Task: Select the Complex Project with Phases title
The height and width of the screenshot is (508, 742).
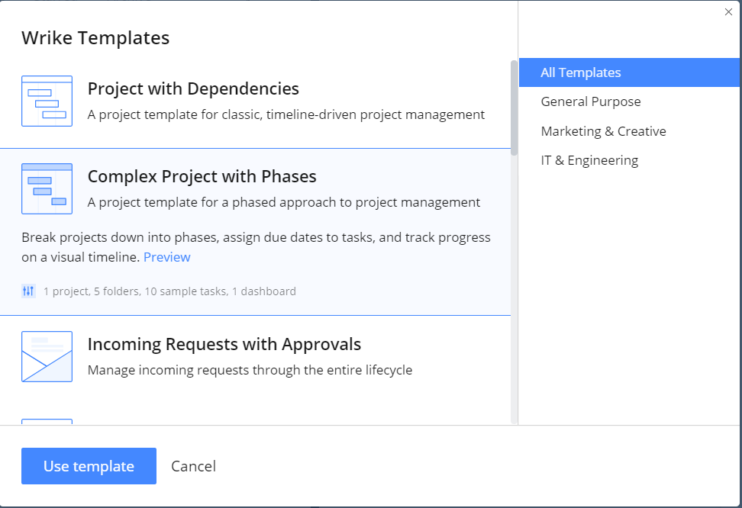Action: click(202, 176)
